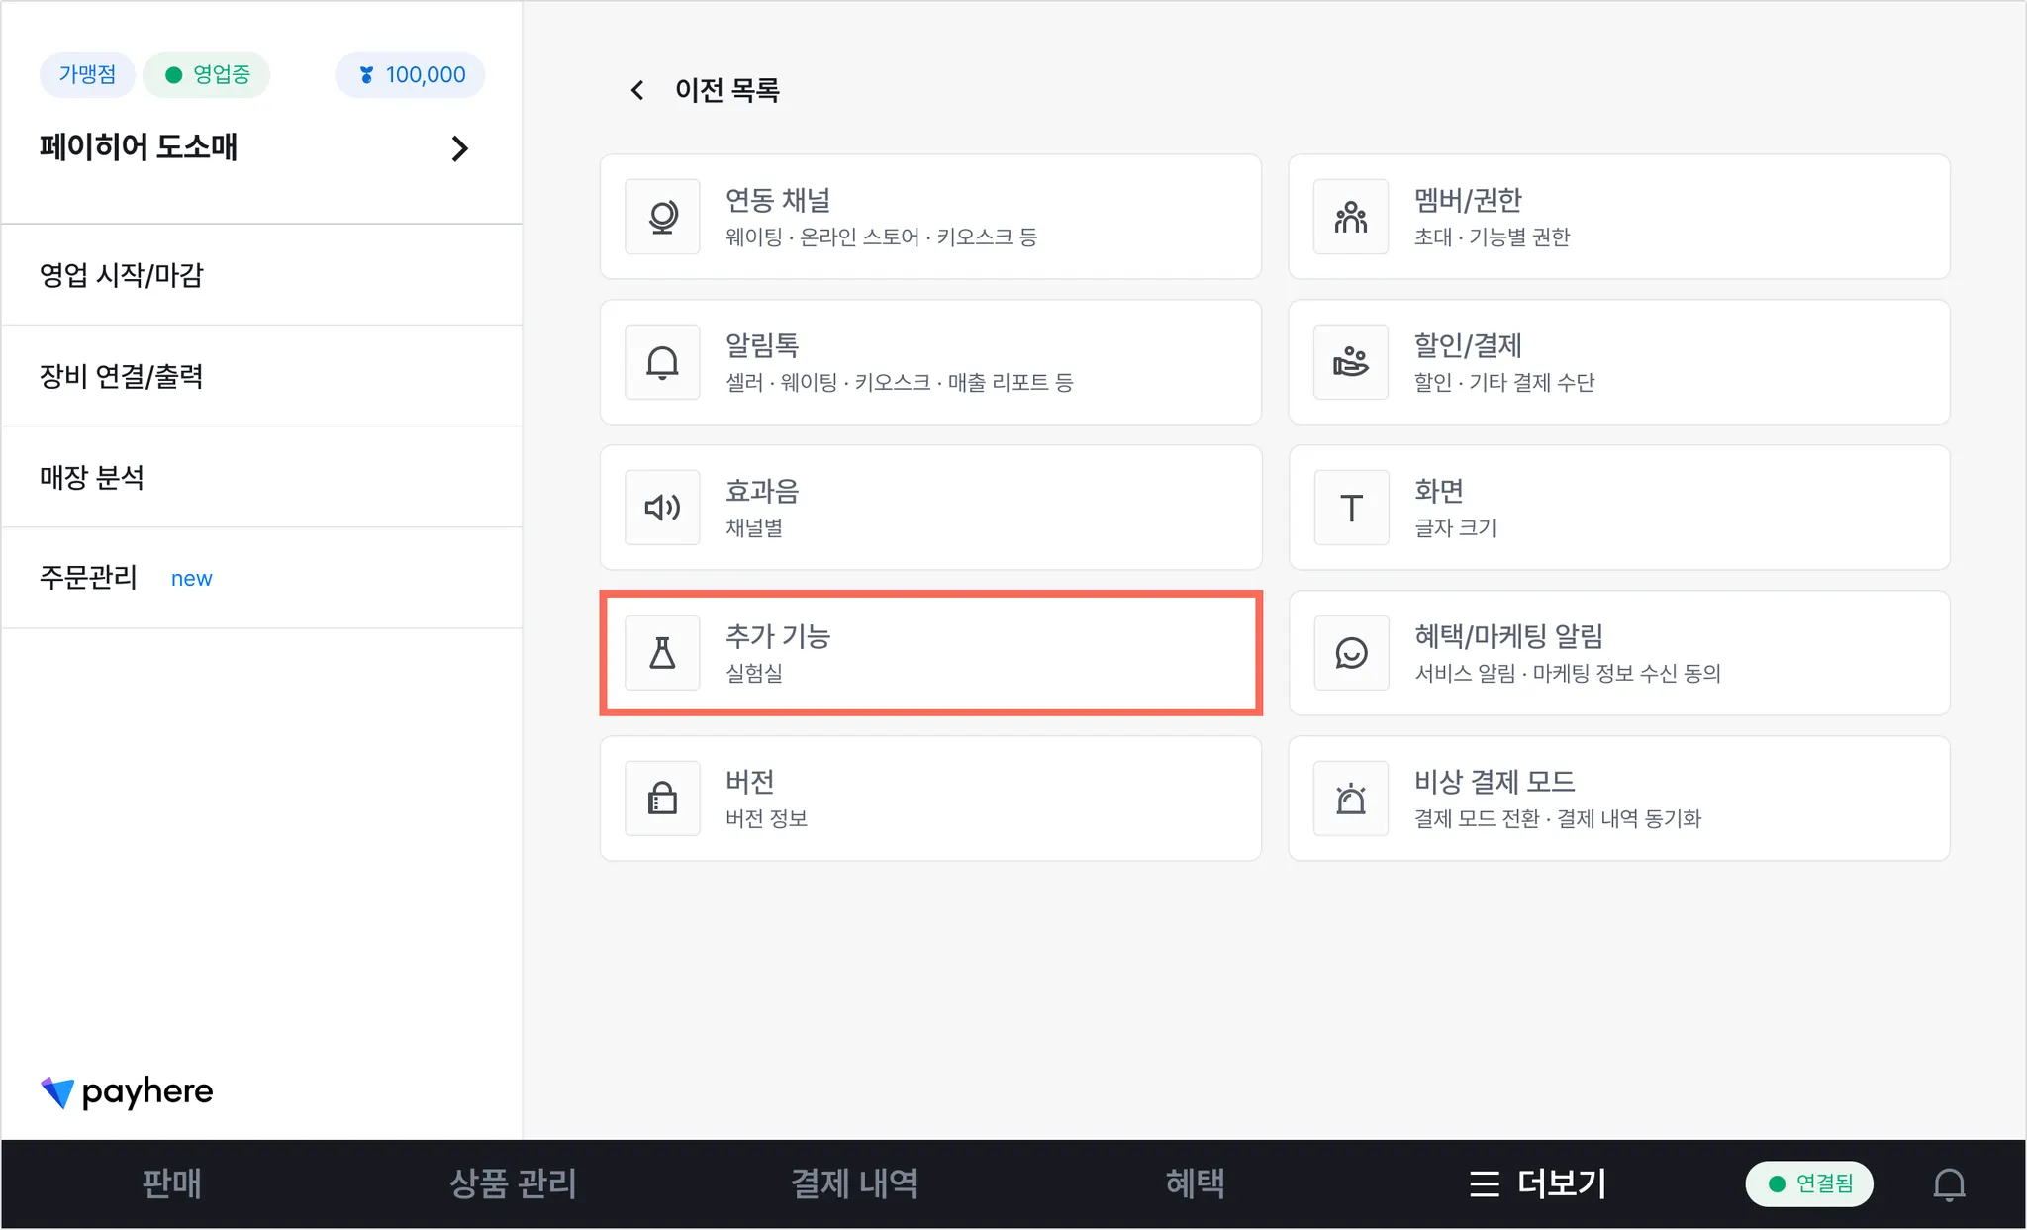
Task: Click the flask icon for 추가 기능
Action: click(x=662, y=653)
